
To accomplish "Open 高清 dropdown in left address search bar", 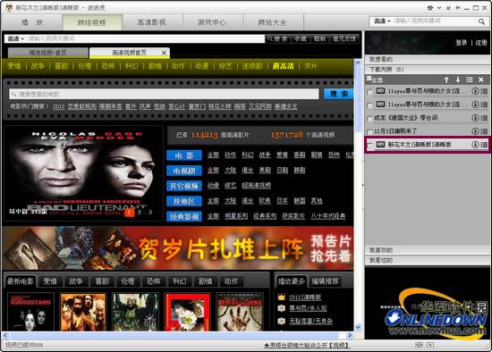I will point(15,39).
